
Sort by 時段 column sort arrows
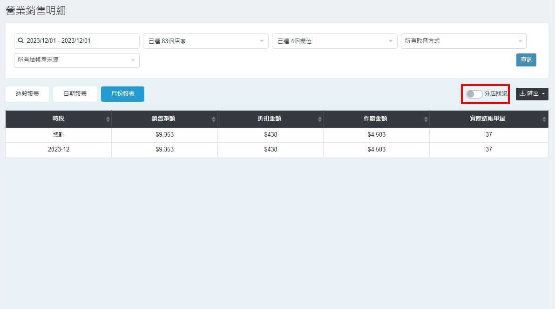108,119
